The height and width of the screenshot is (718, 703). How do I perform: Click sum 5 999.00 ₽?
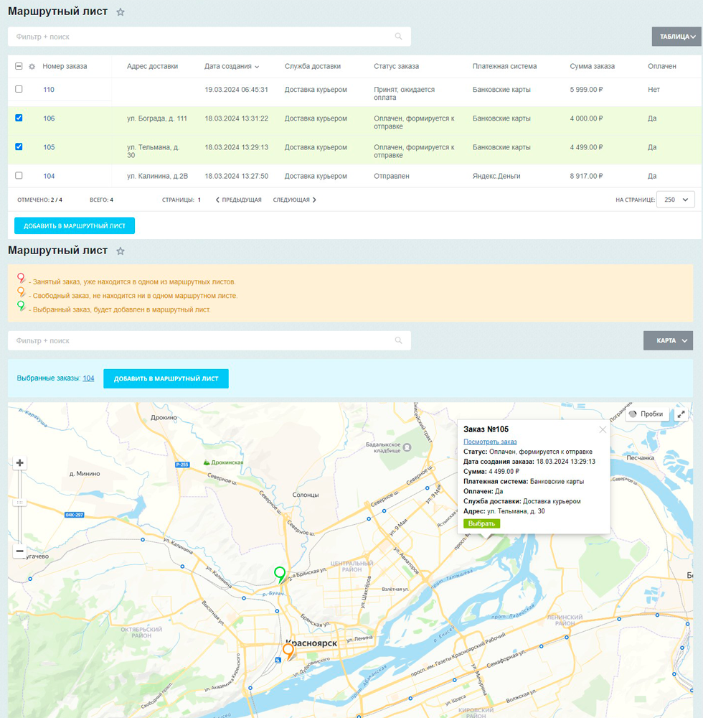(586, 90)
